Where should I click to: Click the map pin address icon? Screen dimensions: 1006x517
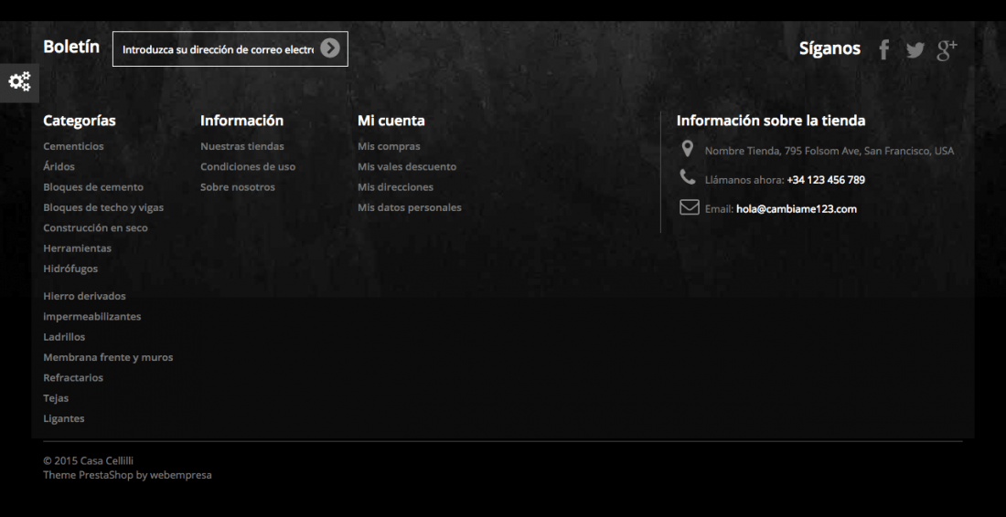(687, 149)
